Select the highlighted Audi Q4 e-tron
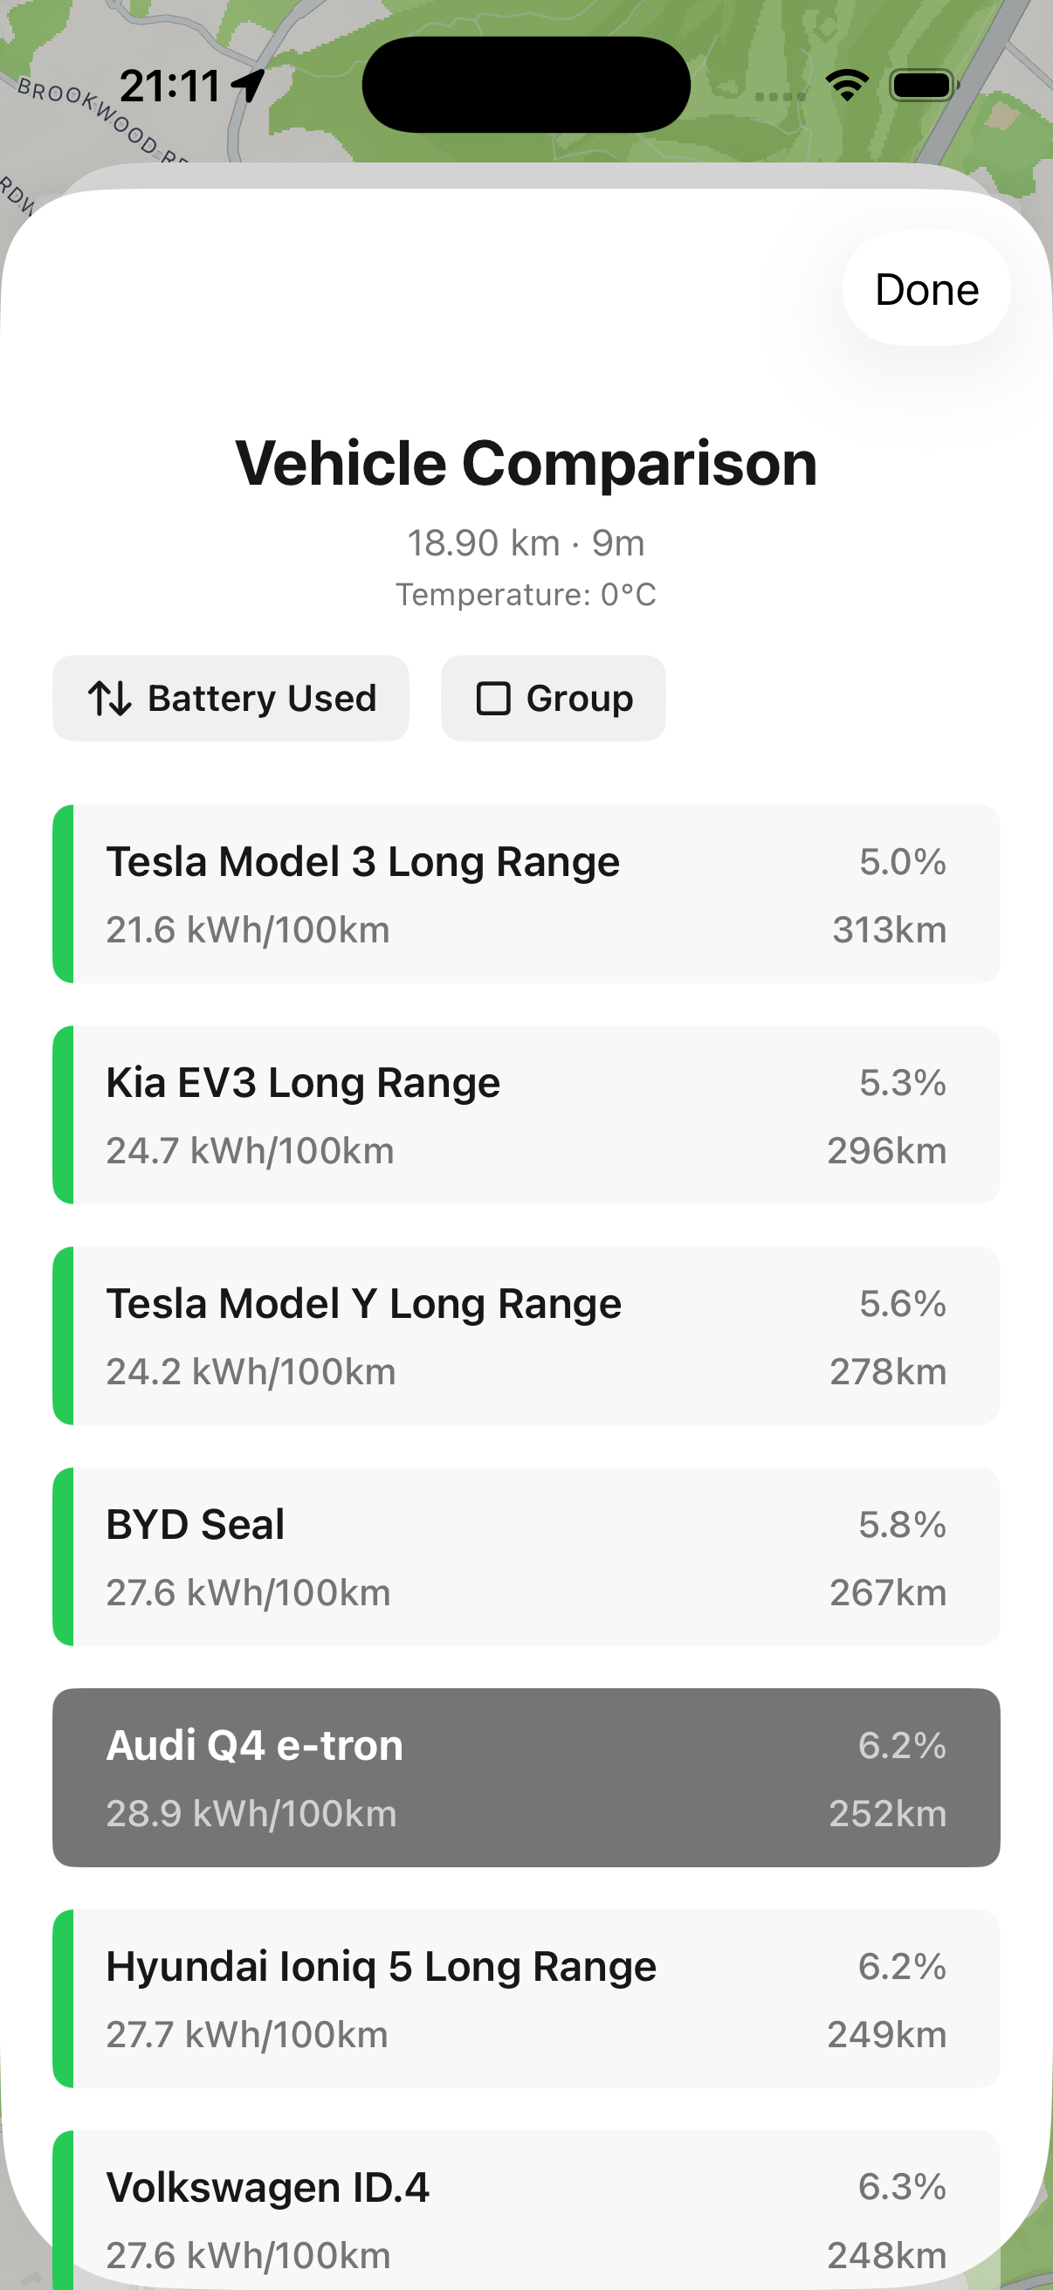Screen dimensions: 1053x2290 (526, 1777)
